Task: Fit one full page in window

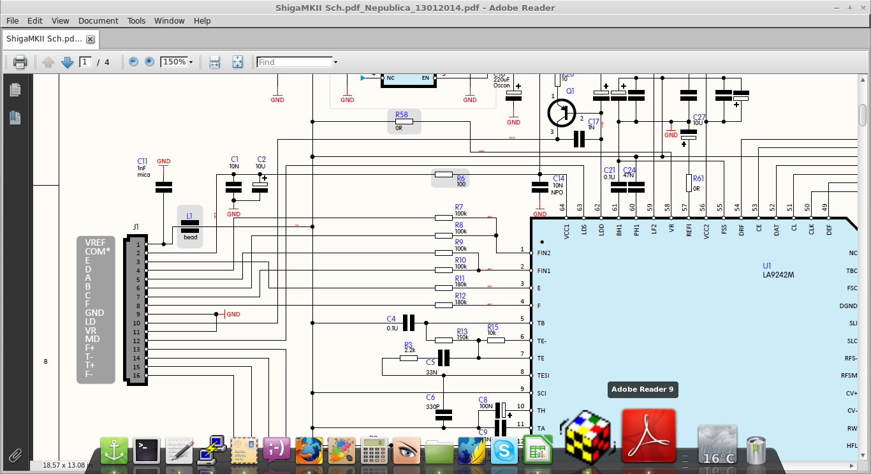Action: point(237,62)
